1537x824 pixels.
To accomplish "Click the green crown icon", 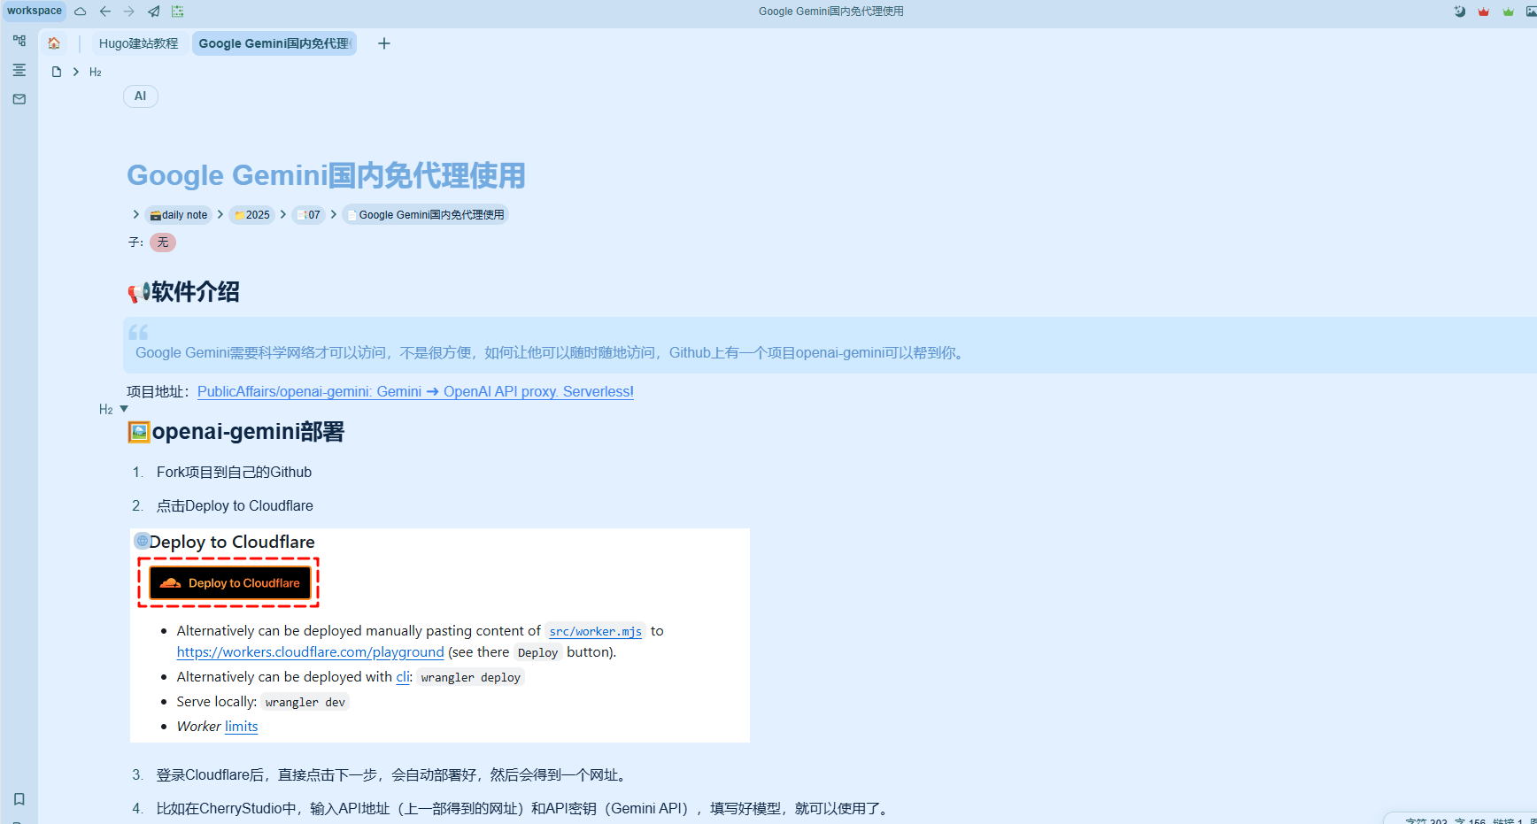I will tap(1509, 12).
